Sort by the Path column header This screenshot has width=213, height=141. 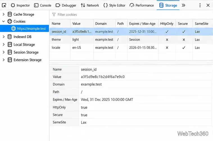pos(121,24)
